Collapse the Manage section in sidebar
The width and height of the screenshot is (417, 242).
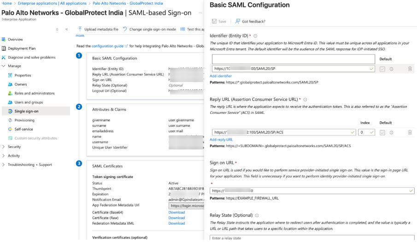(4, 66)
